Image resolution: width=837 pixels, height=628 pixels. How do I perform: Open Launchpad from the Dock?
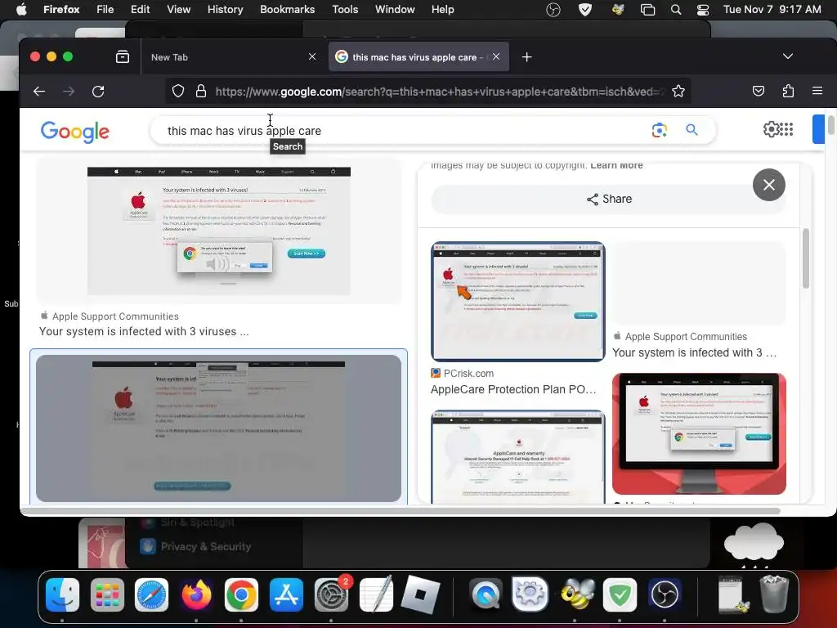107,594
